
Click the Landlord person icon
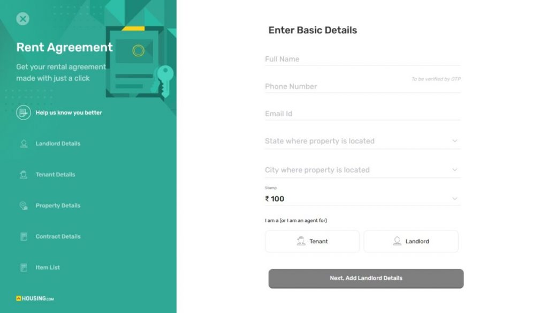[x=397, y=241]
